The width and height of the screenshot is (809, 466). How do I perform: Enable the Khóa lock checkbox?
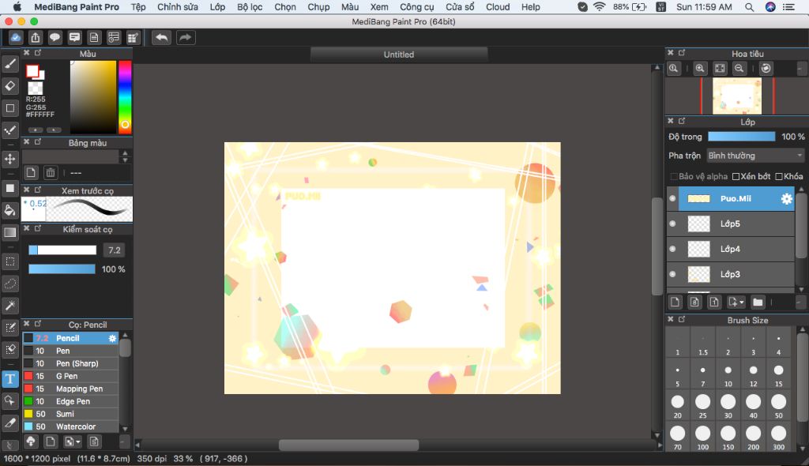779,176
